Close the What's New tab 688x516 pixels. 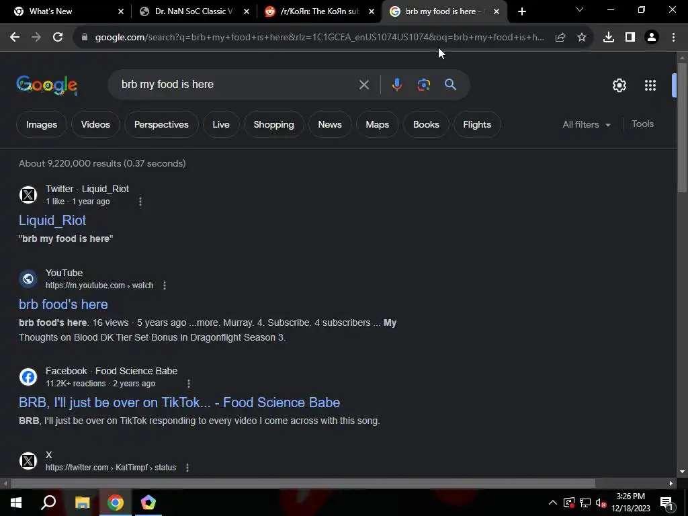tap(121, 11)
